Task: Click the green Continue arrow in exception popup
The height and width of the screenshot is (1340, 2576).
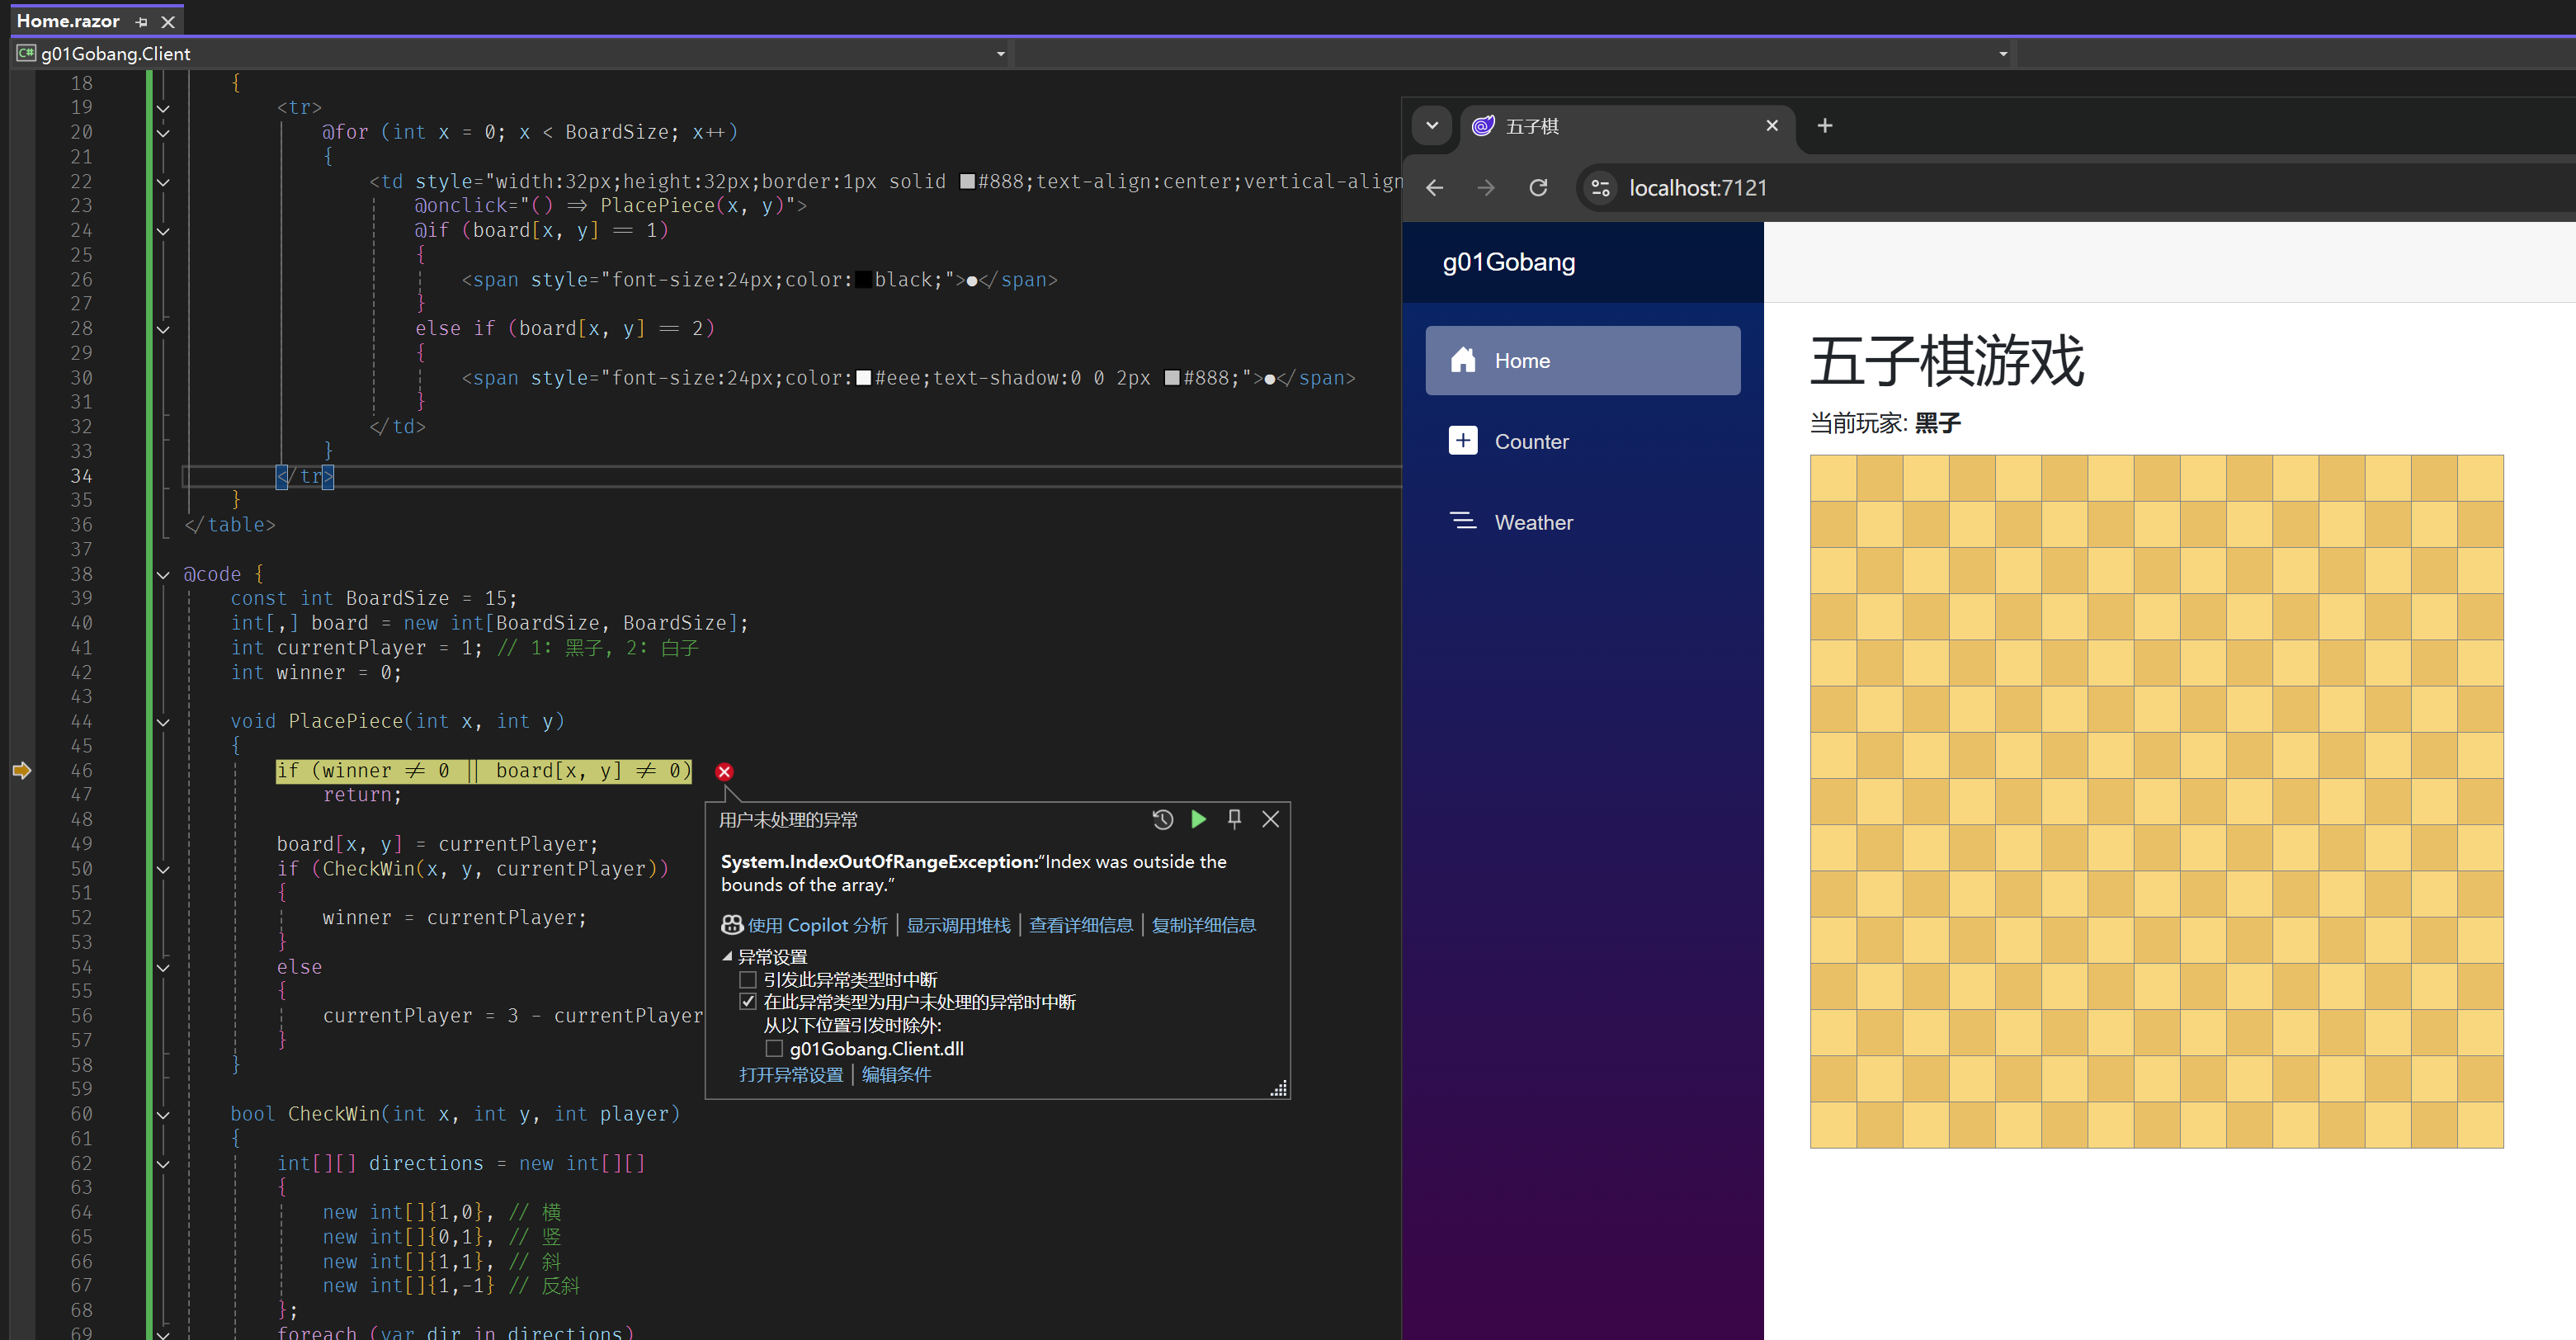Action: pos(1198,819)
